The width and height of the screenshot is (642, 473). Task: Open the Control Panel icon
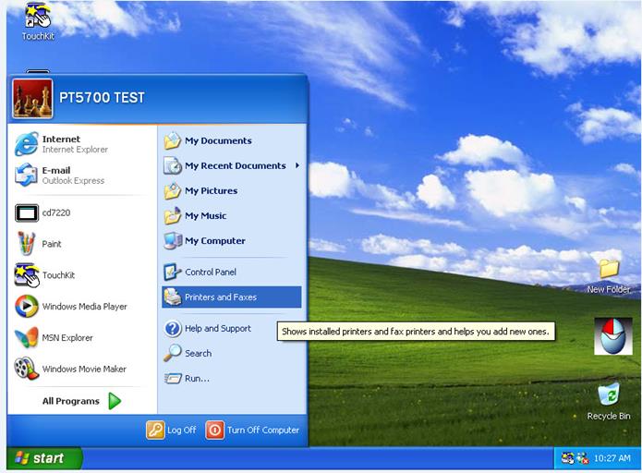coord(173,272)
